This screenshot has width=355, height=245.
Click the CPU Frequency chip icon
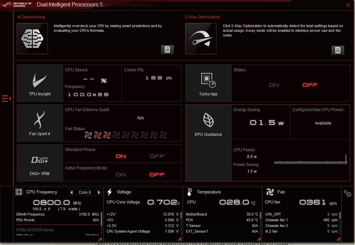coord(19,192)
